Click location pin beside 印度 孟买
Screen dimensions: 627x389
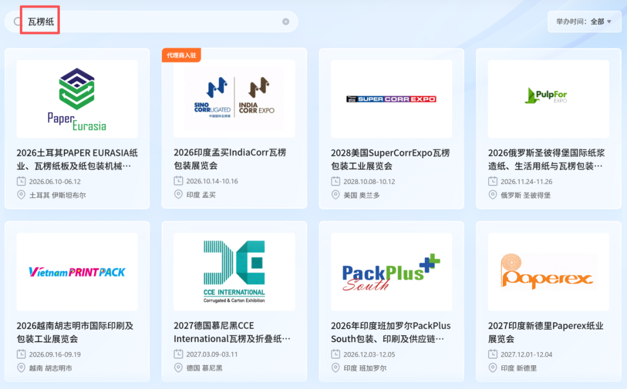pyautogui.click(x=178, y=195)
